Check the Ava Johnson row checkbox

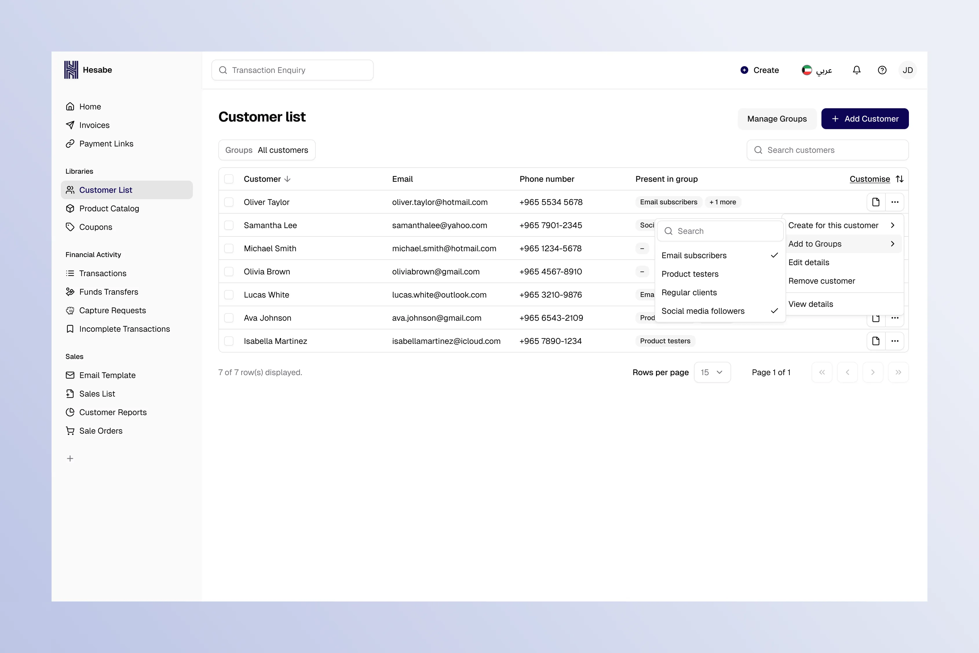229,318
